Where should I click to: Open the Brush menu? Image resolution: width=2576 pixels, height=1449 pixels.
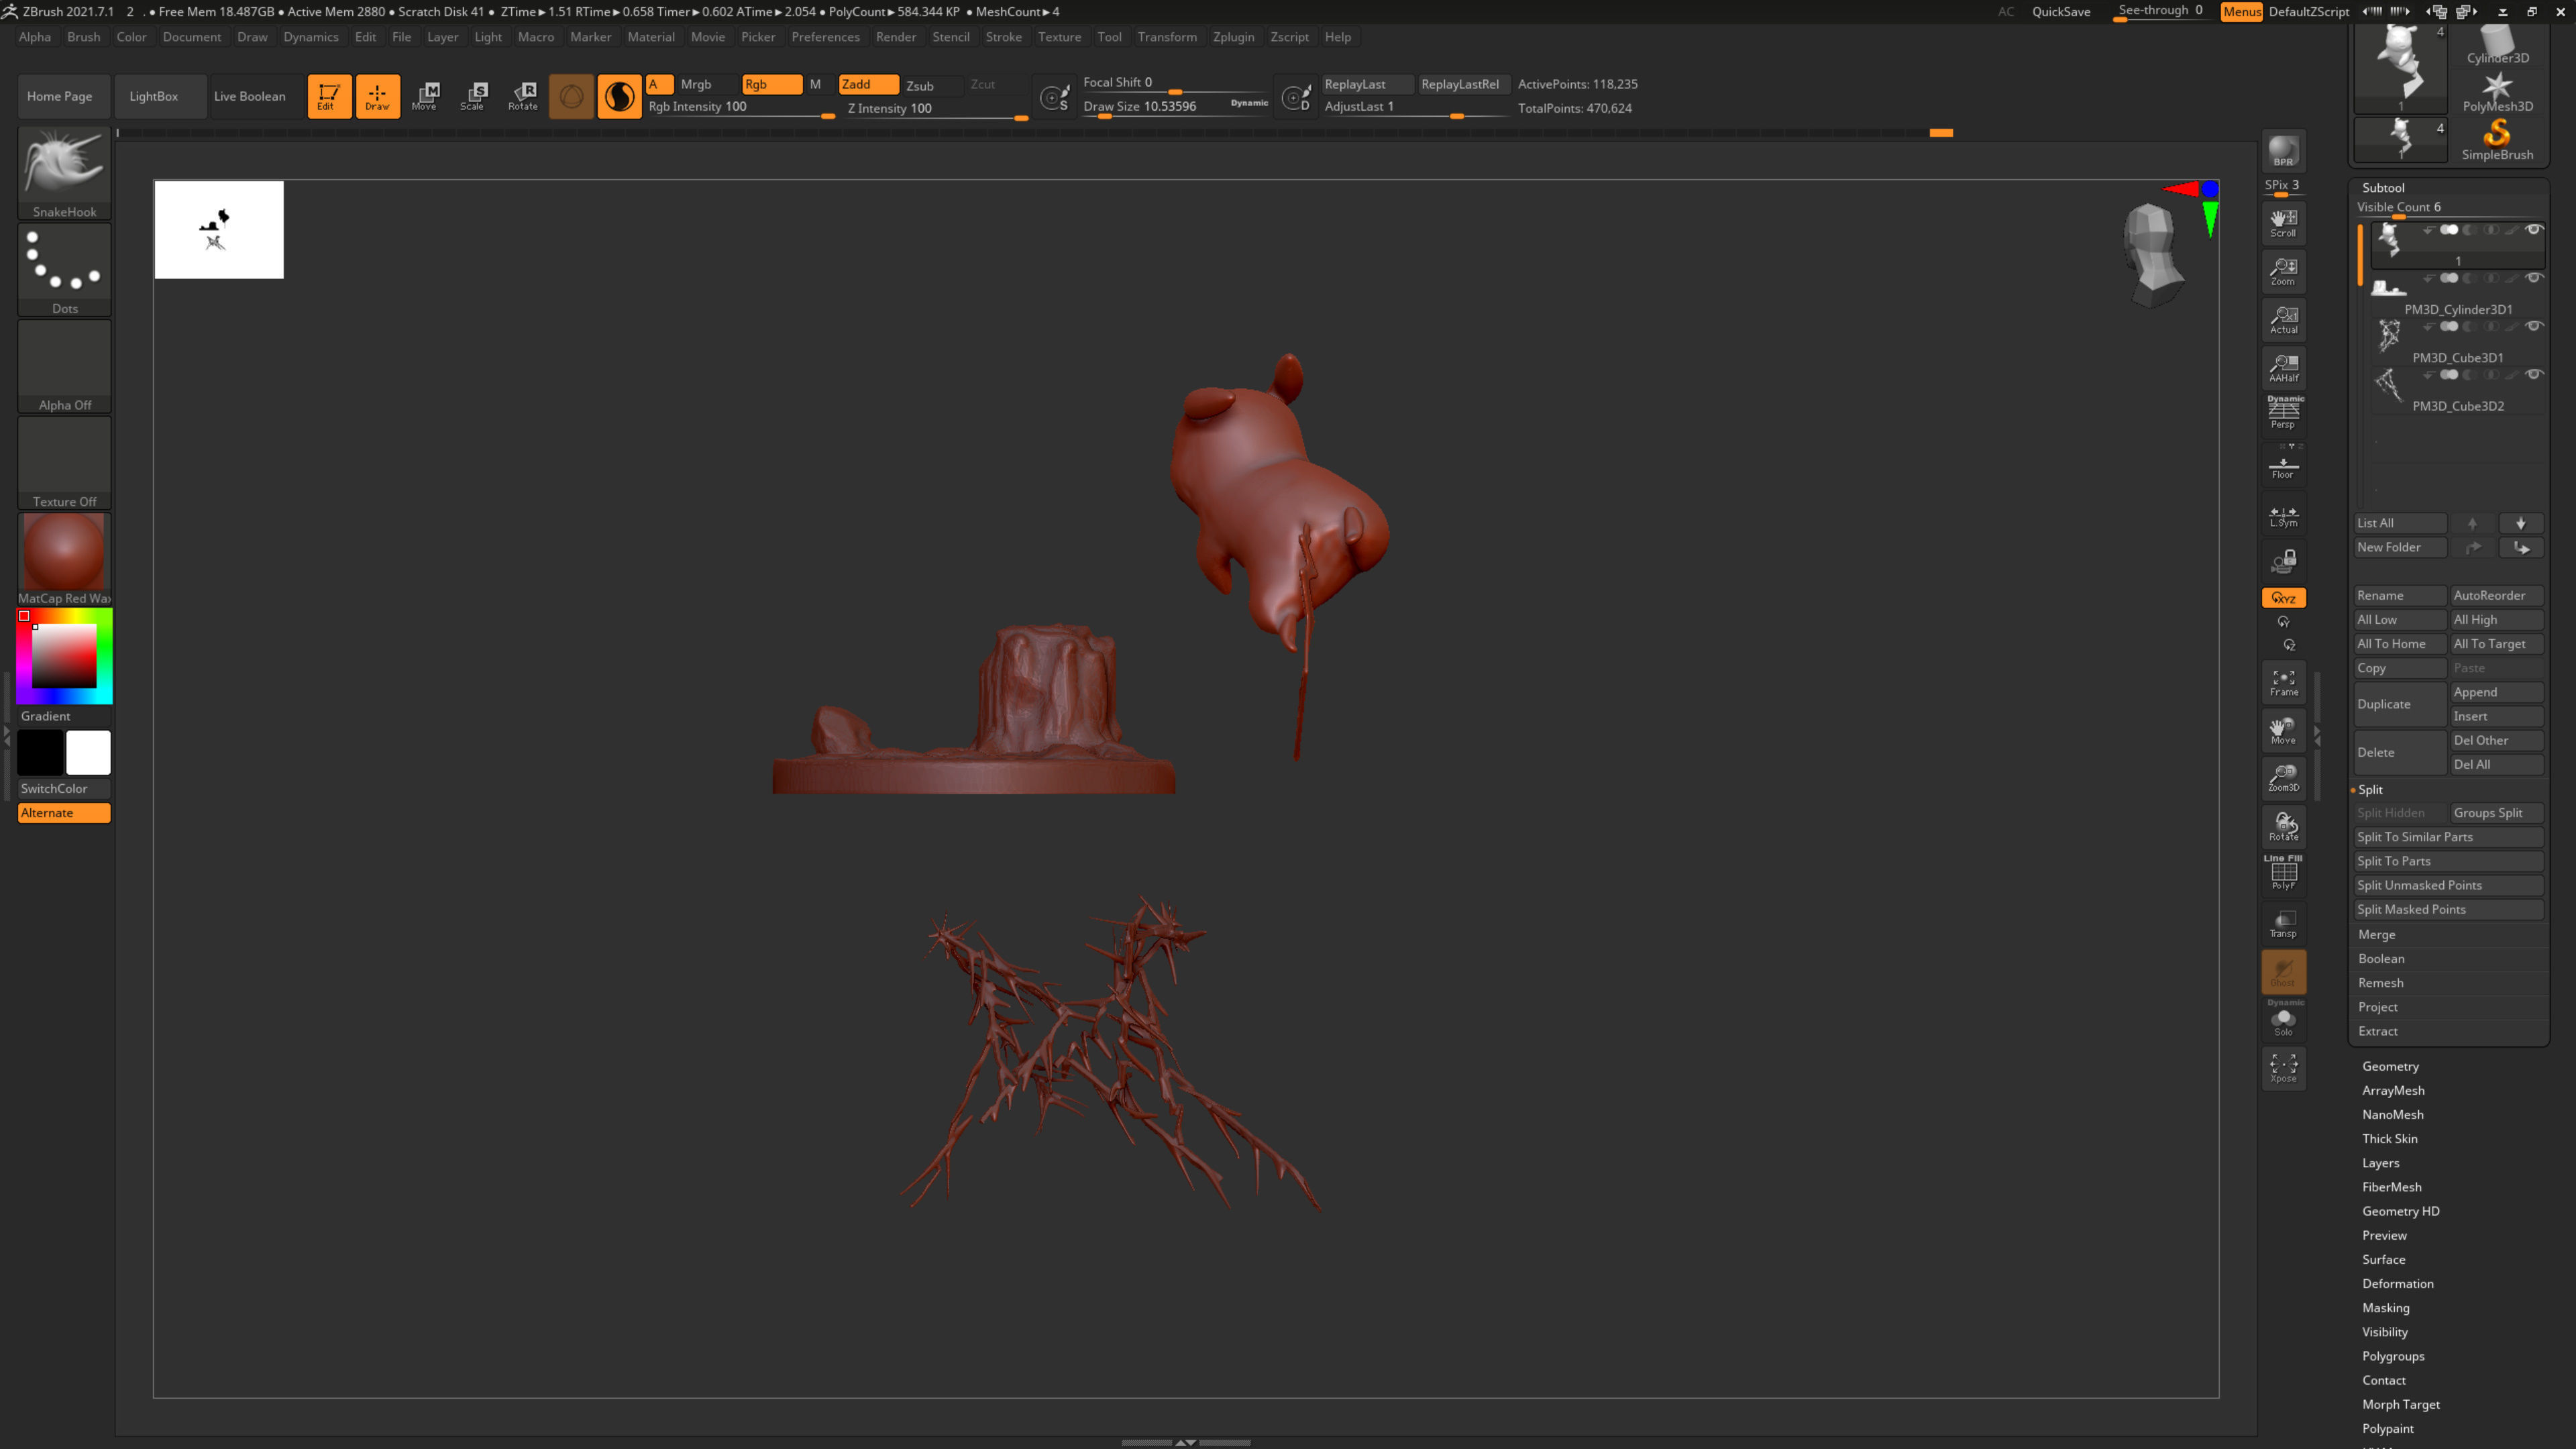point(83,37)
